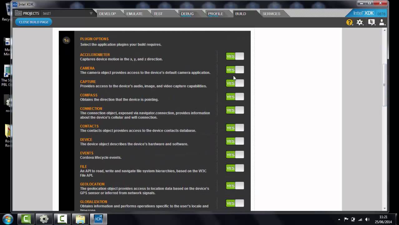
Task: Click the Compass plugin name
Action: pyautogui.click(x=89, y=95)
